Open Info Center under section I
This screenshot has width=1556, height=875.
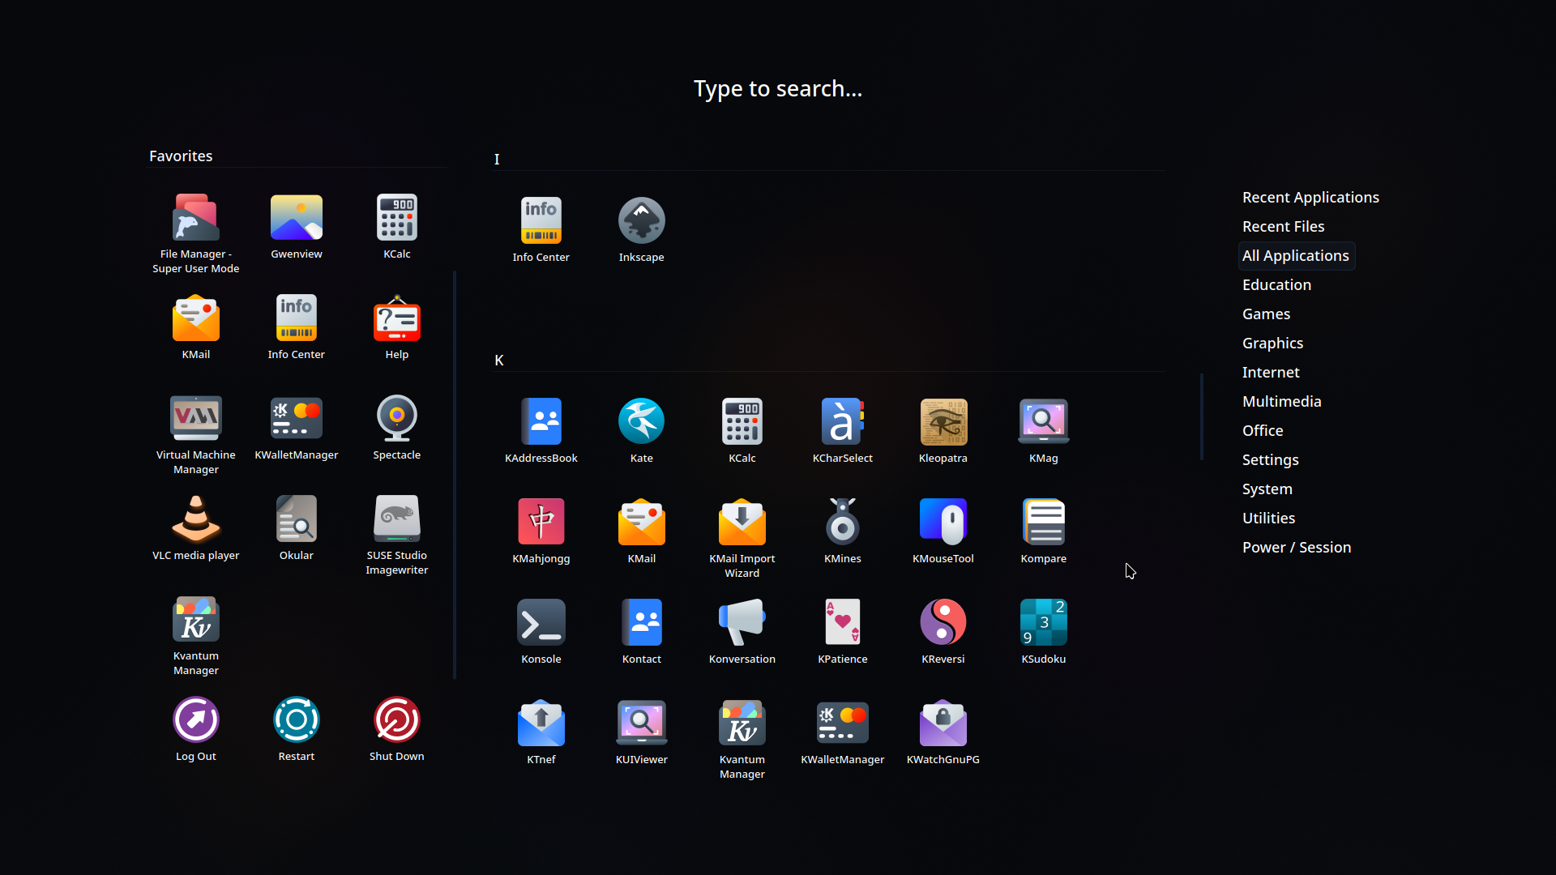[541, 230]
